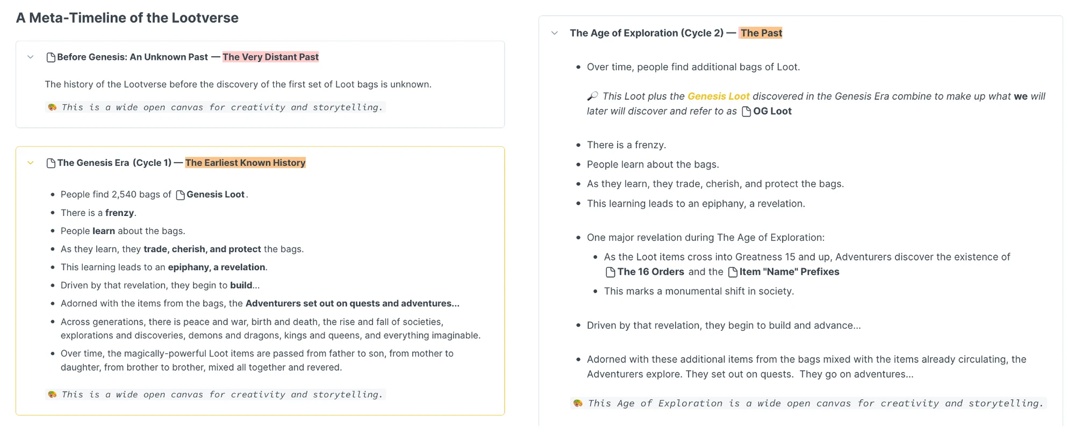1075x435 pixels.
Task: Collapse The Genesis Era toggle section
Action: [31, 163]
